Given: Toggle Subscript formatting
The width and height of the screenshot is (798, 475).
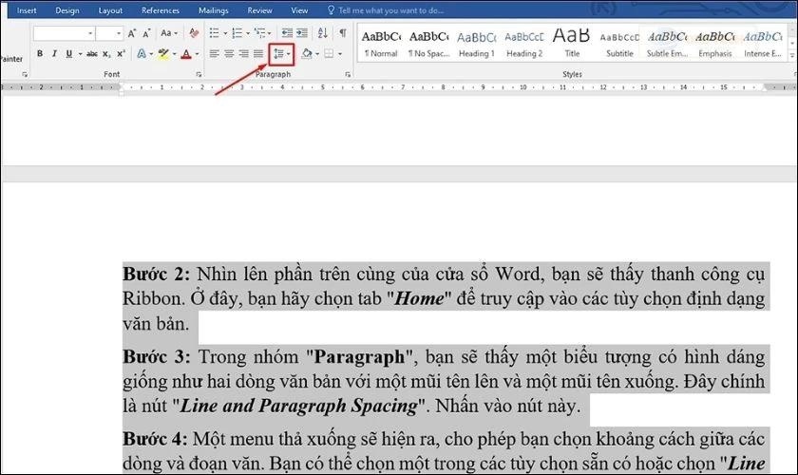Looking at the screenshot, I should click(x=105, y=53).
